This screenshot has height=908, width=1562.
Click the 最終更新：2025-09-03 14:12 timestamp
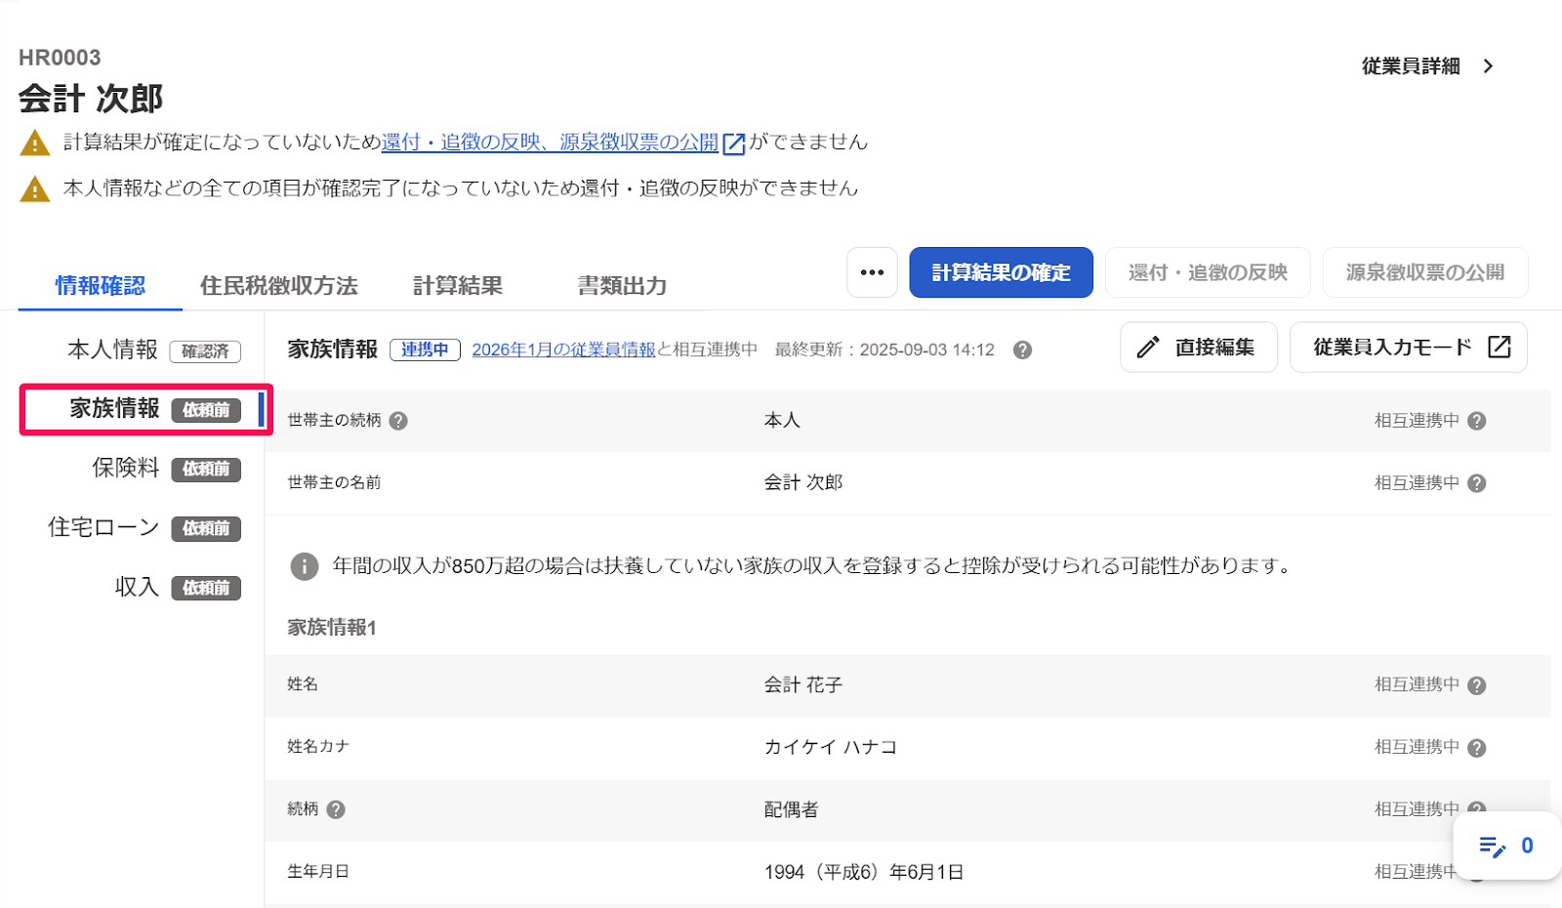click(884, 350)
